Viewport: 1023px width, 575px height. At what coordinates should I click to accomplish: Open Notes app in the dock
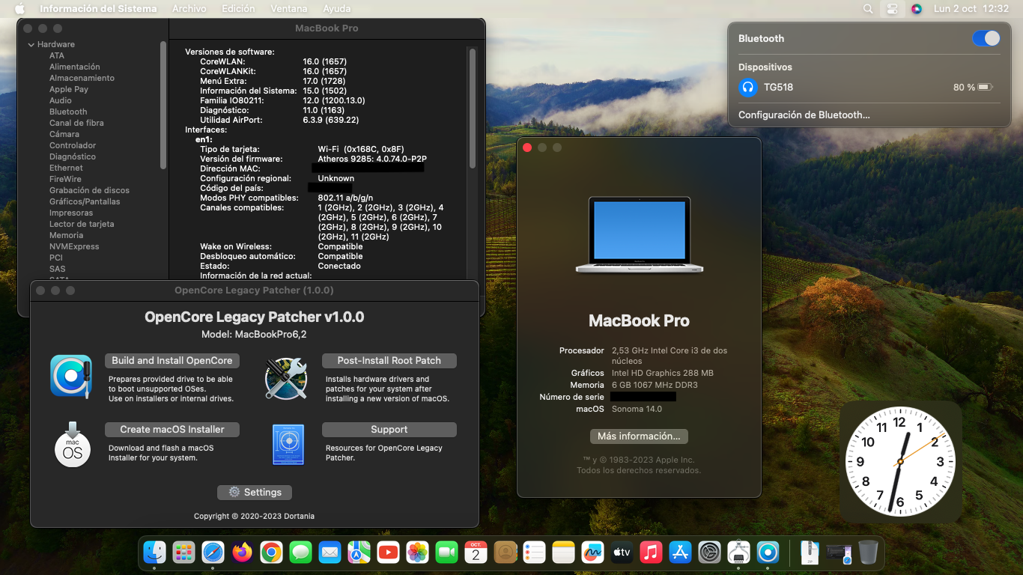click(x=563, y=553)
